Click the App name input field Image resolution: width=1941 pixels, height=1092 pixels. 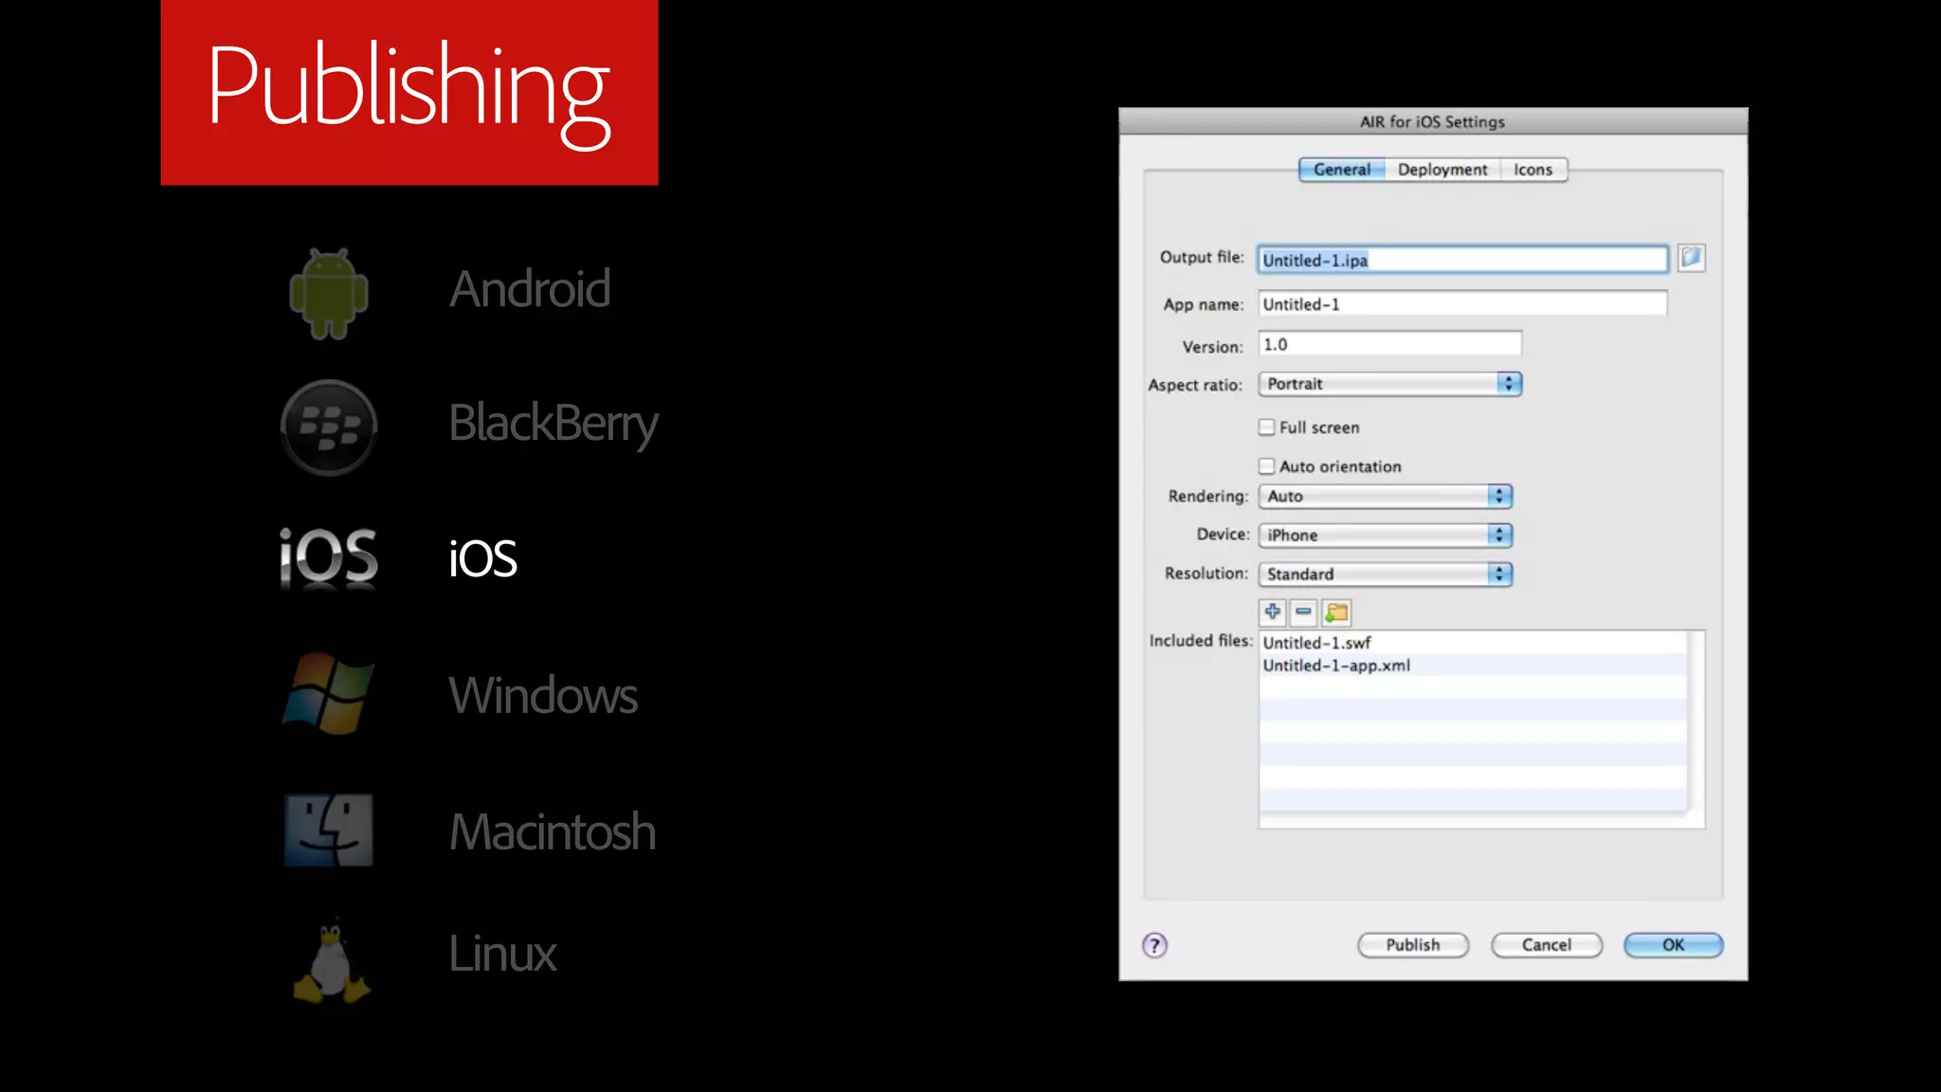pyautogui.click(x=1462, y=303)
